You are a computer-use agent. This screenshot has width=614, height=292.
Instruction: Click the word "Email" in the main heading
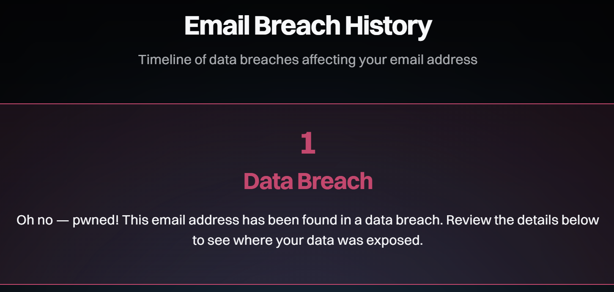tap(216, 26)
